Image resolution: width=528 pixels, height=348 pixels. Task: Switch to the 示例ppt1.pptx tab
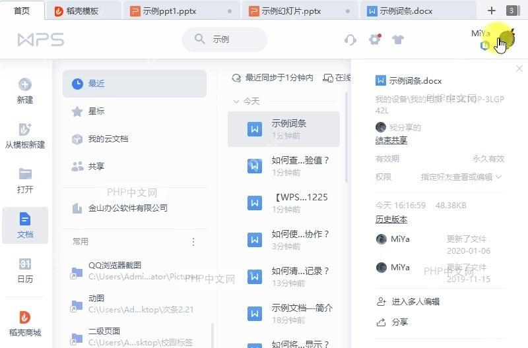(x=181, y=11)
